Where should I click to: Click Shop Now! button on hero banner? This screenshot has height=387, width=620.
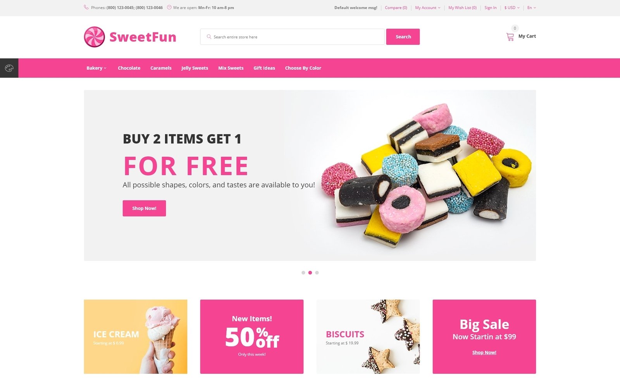(x=144, y=208)
